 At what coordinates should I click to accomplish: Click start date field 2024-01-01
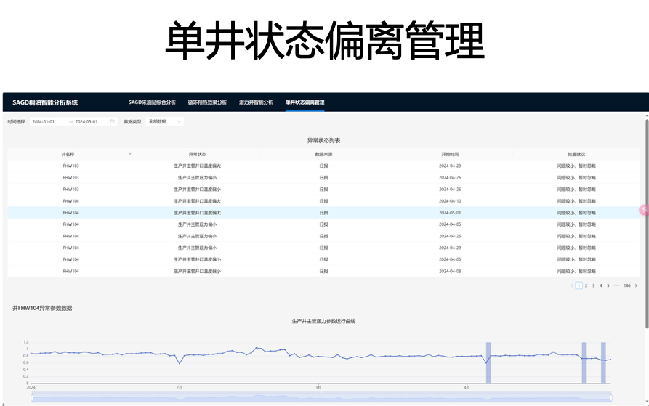coord(45,121)
